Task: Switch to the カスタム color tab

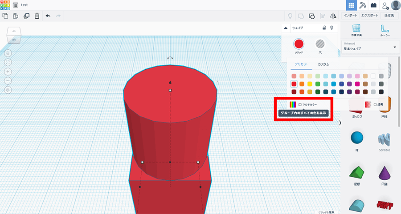Action: coord(323,64)
